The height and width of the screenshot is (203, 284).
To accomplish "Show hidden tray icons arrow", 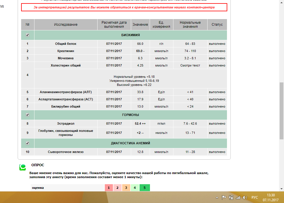I will click(x=217, y=198).
